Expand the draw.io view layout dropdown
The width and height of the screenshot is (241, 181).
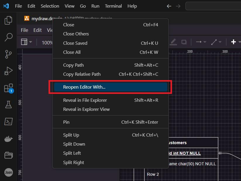27,42
